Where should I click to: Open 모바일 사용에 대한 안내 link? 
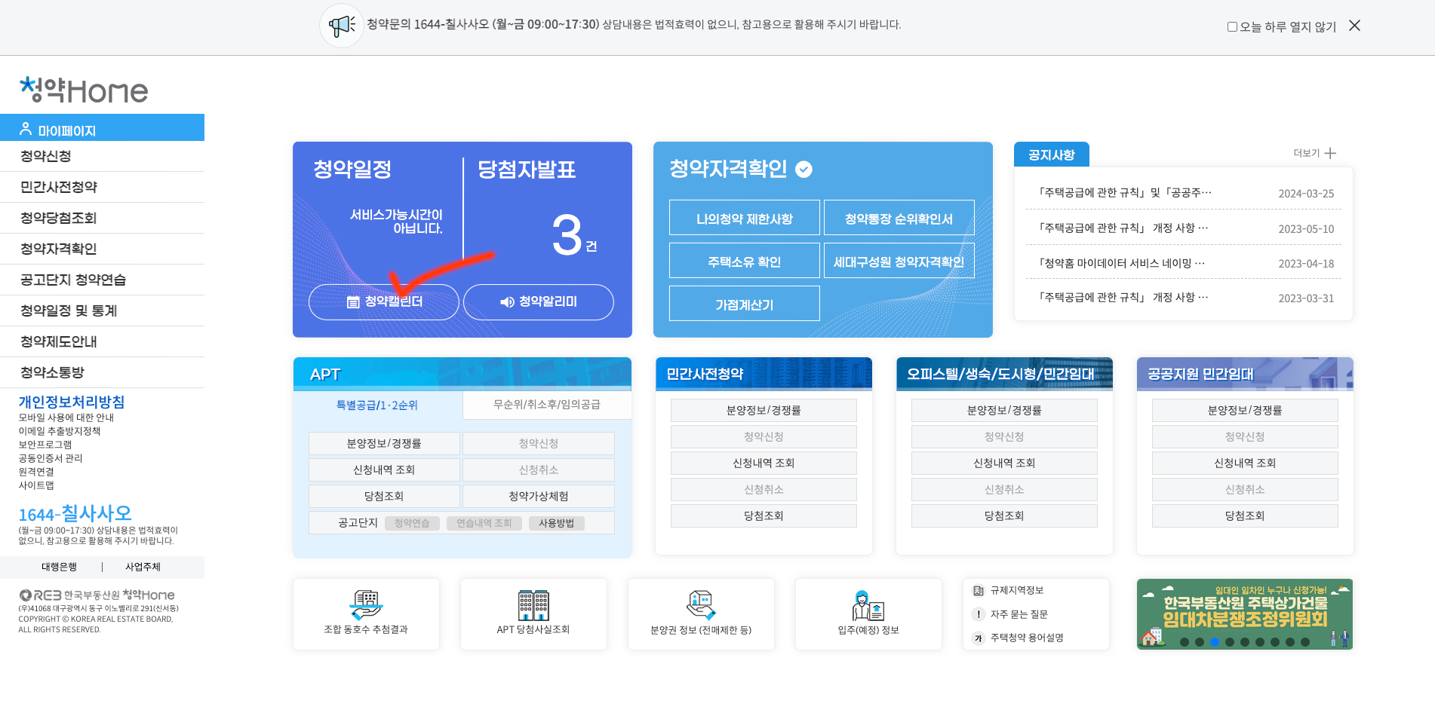coord(66,418)
